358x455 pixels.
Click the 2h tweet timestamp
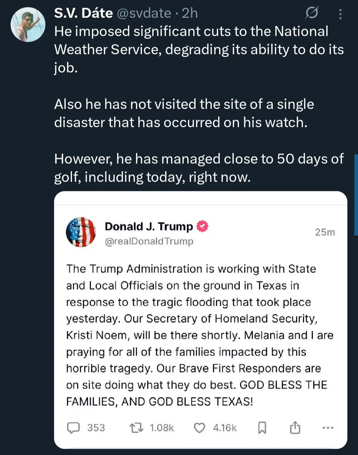(190, 13)
